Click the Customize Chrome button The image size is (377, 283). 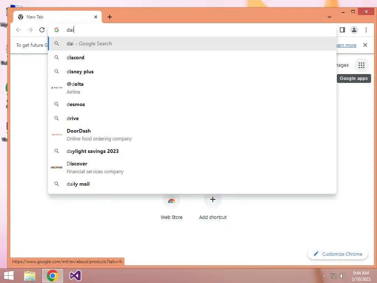click(338, 254)
